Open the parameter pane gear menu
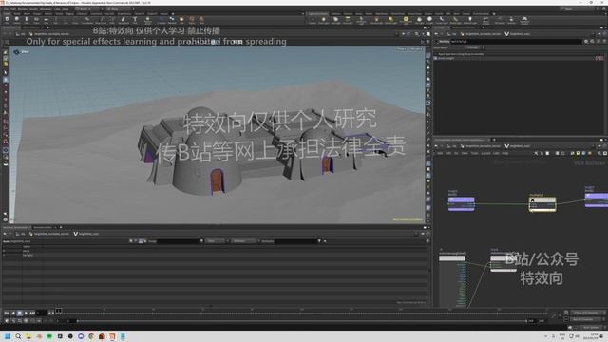608x342 pixels. 586,41
